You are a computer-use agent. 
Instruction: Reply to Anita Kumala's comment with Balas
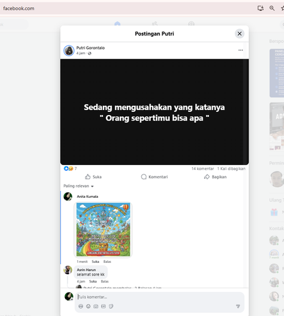pyautogui.click(x=107, y=262)
